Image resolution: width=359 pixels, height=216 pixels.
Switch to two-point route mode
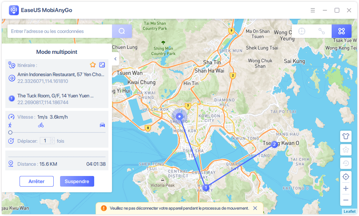pos(322,31)
